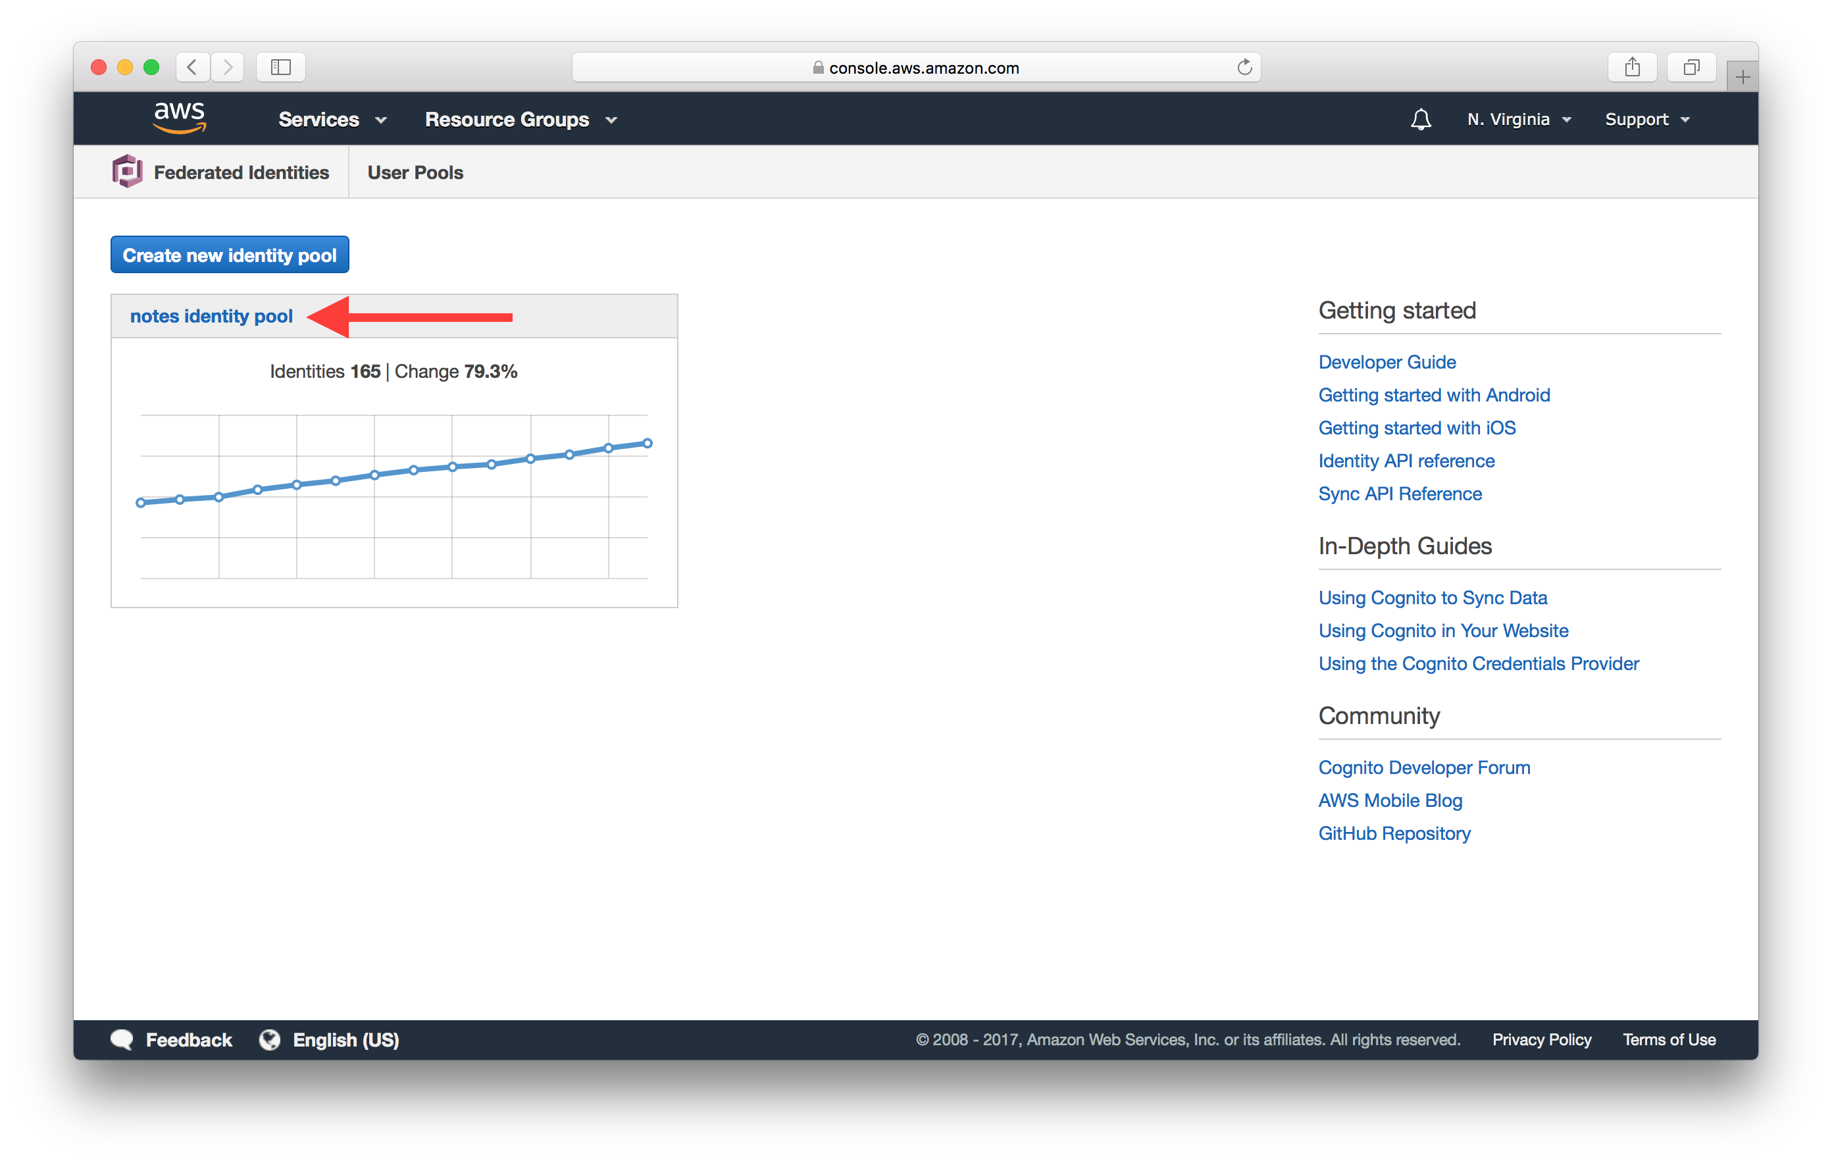The image size is (1832, 1165).
Task: Click Create new identity pool button
Action: tap(228, 255)
